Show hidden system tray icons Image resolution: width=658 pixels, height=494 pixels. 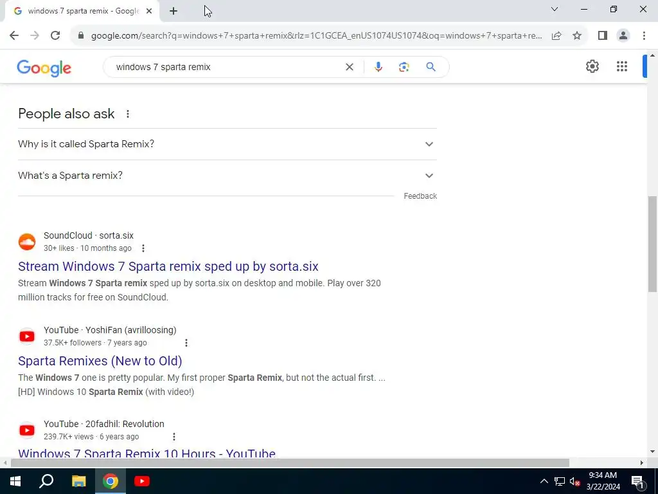click(544, 481)
